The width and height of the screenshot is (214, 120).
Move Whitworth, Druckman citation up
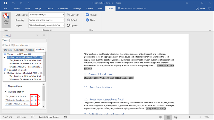[x=32, y=100]
